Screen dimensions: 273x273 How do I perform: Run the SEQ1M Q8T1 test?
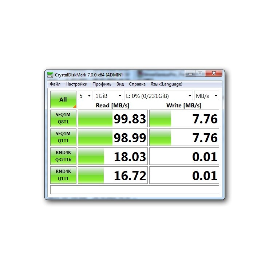tap(63, 119)
